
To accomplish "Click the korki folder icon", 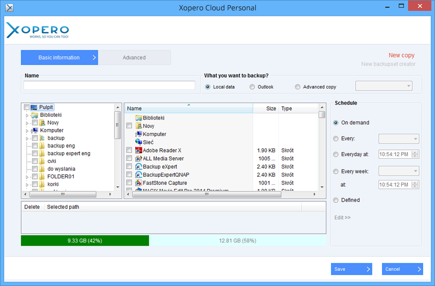I will pos(42,184).
